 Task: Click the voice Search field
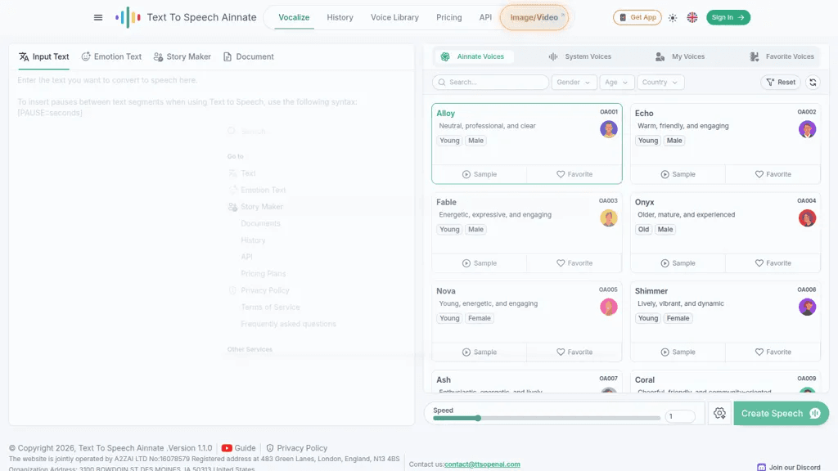(x=490, y=83)
